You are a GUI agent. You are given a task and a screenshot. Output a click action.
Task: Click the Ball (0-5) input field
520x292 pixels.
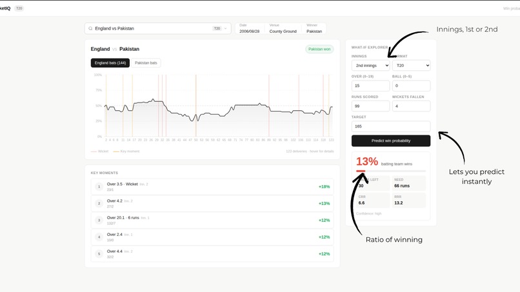[x=411, y=86]
